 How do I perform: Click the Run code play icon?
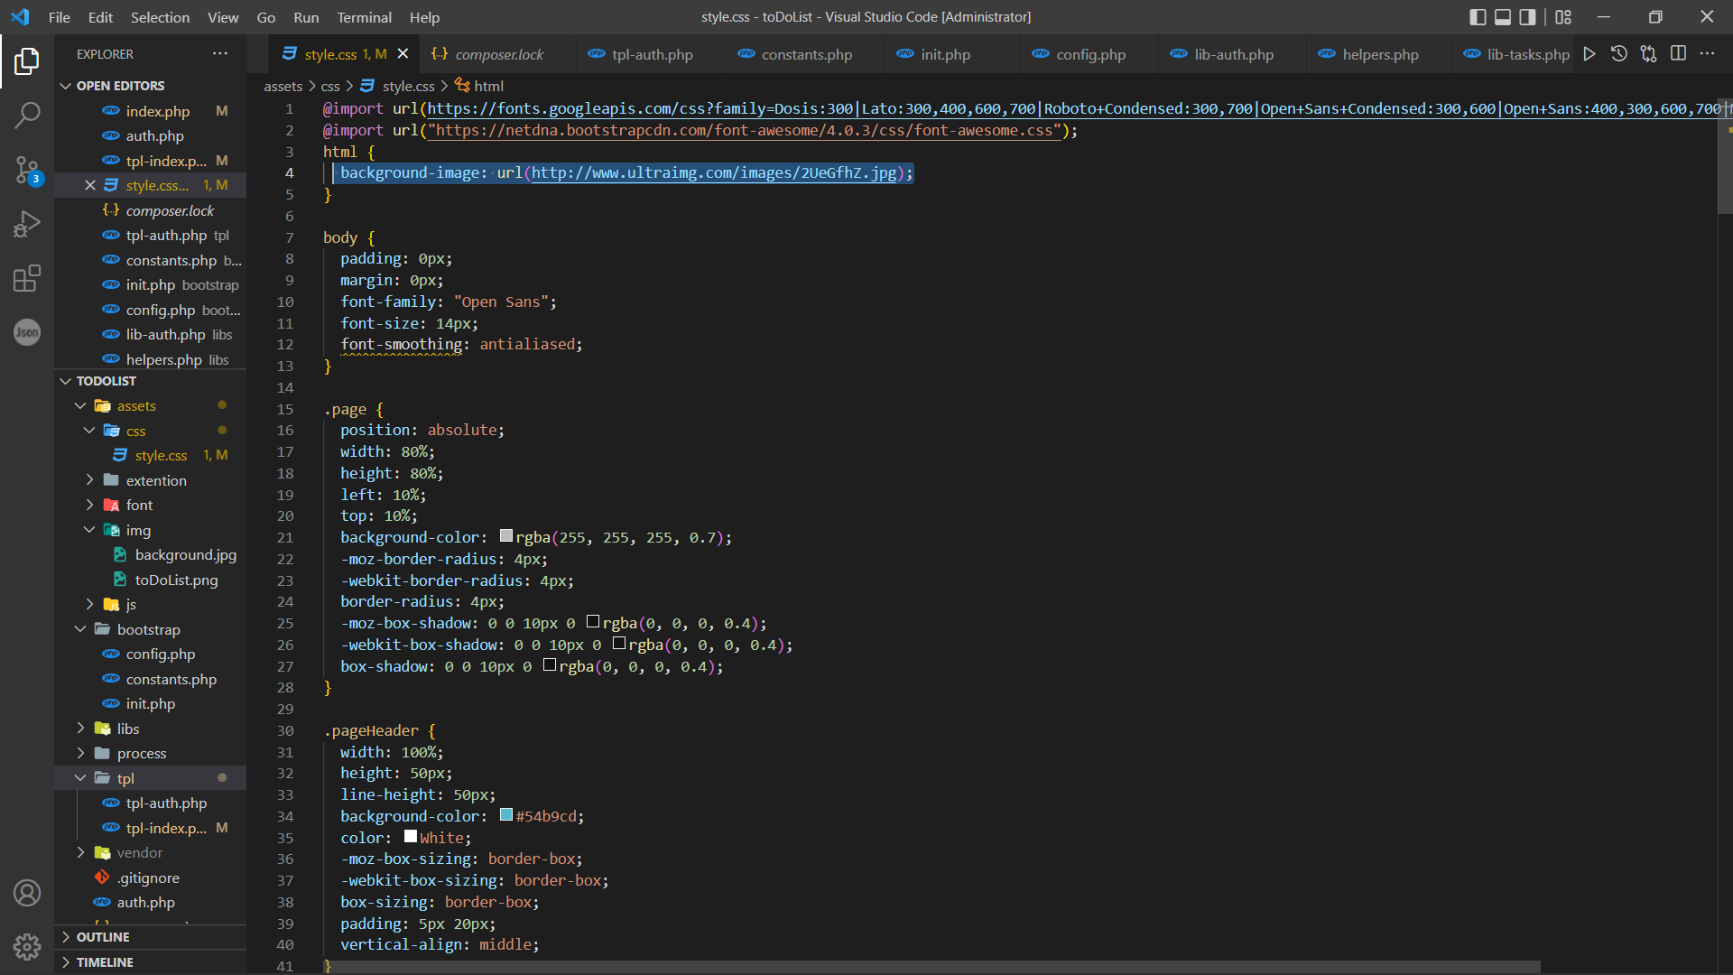point(1589,54)
